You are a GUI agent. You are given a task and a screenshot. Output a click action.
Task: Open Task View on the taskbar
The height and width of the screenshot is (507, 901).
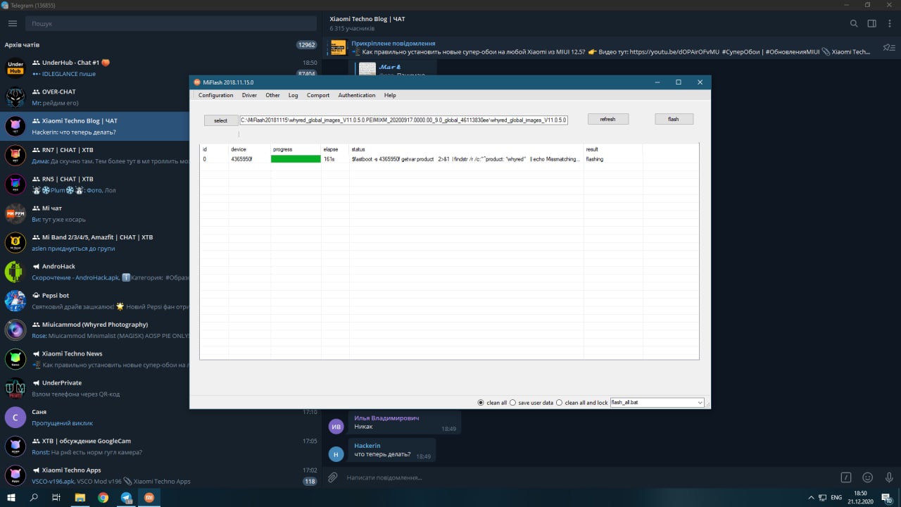coord(56,497)
